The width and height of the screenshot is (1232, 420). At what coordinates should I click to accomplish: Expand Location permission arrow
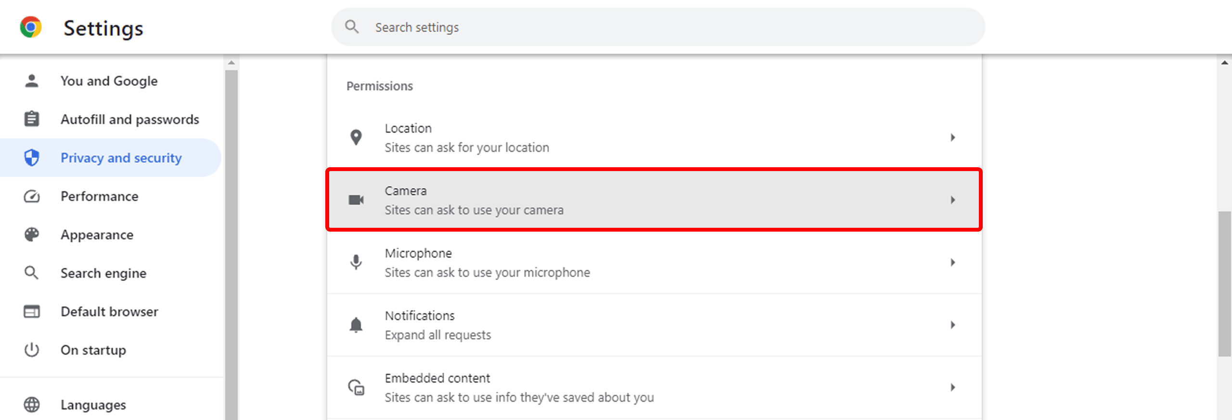pyautogui.click(x=953, y=137)
